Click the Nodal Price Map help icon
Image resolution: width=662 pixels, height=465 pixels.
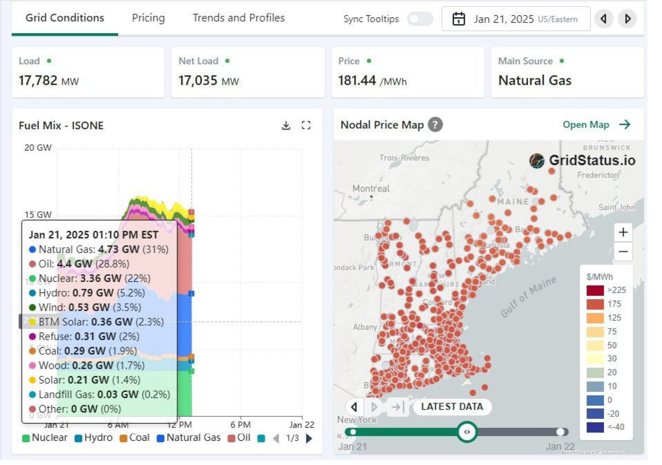click(435, 125)
